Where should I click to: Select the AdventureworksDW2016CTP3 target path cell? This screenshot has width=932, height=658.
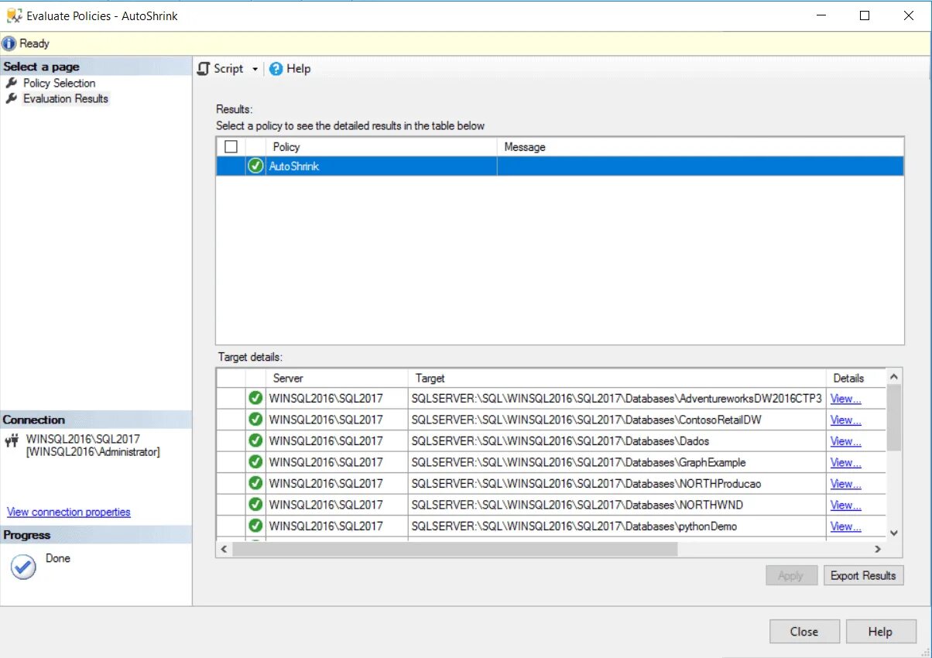616,399
